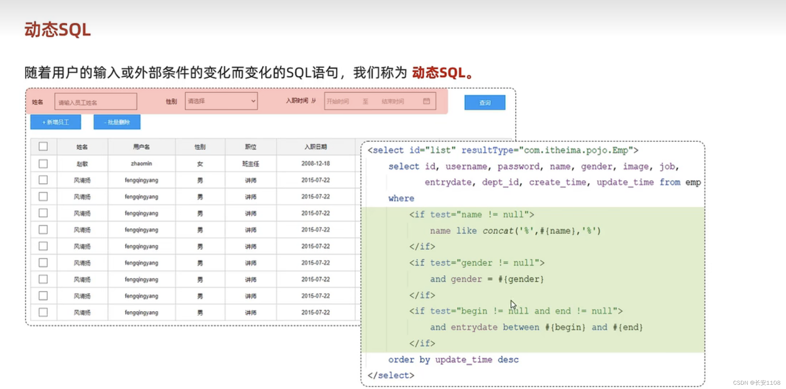Click the 入职日期 column header
Image resolution: width=786 pixels, height=389 pixels.
316,147
